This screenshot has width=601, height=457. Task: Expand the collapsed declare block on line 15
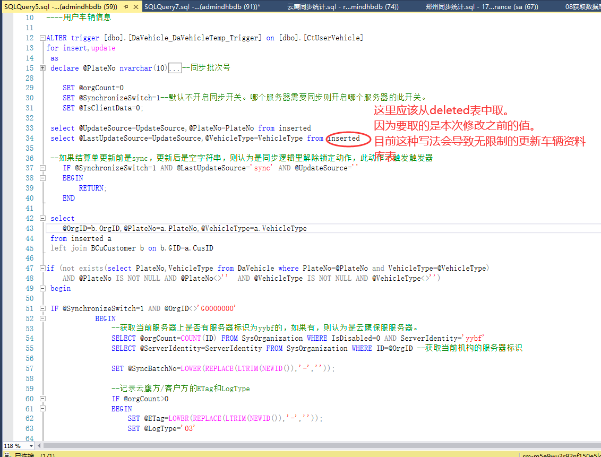click(42, 68)
